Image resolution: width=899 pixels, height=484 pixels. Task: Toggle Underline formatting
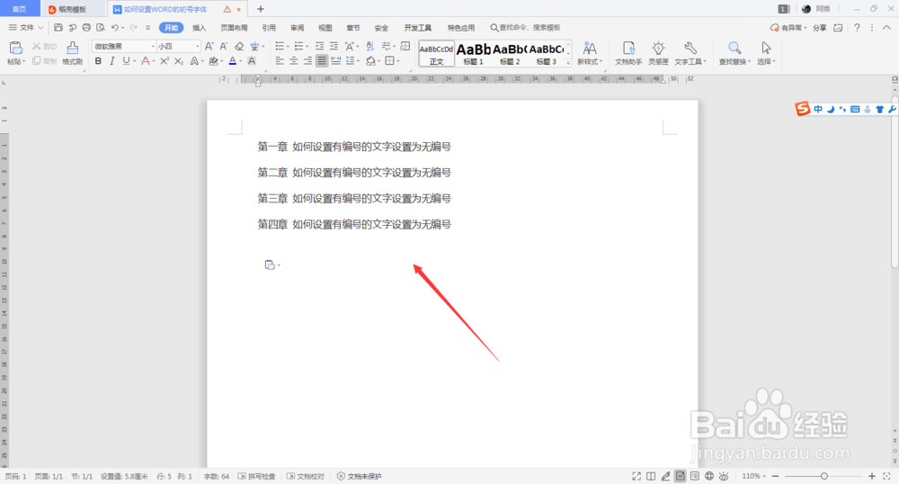[126, 61]
